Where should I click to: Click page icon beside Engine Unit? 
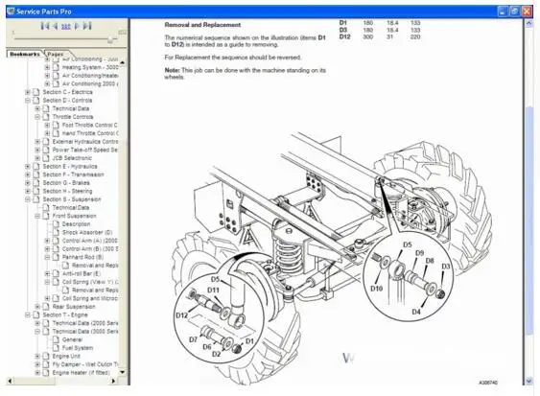pos(46,356)
